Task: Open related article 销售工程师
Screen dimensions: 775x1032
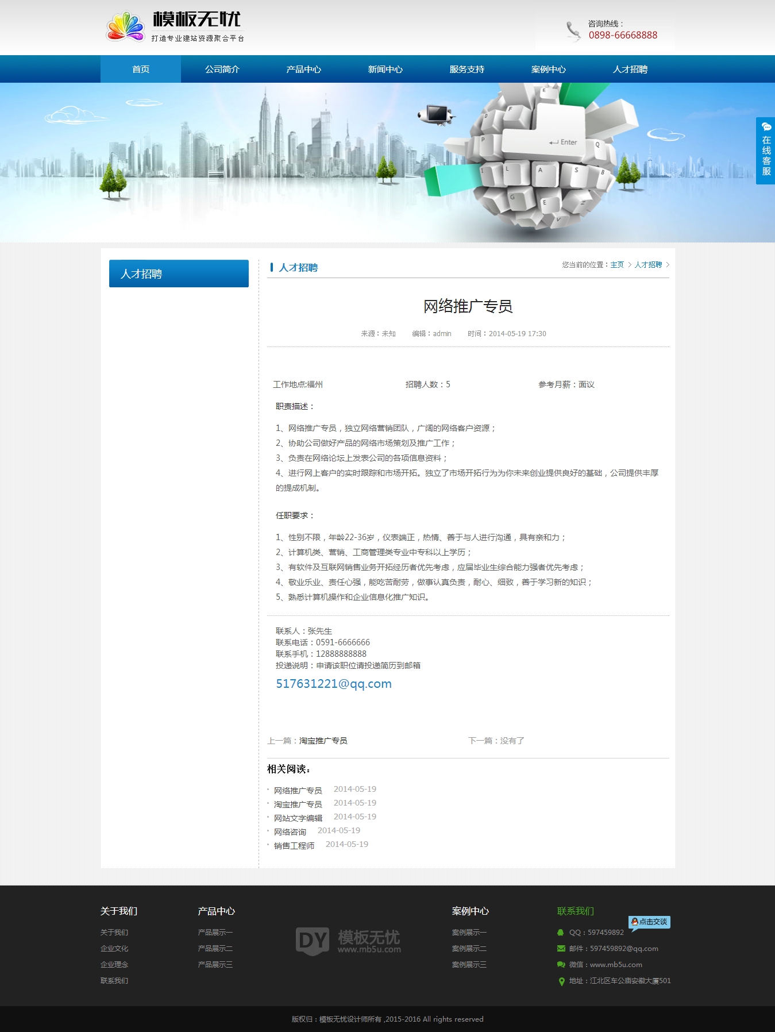Action: click(x=294, y=846)
